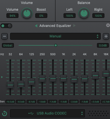
Task: Click the -2.6dB gain field
Action: pos(74,102)
